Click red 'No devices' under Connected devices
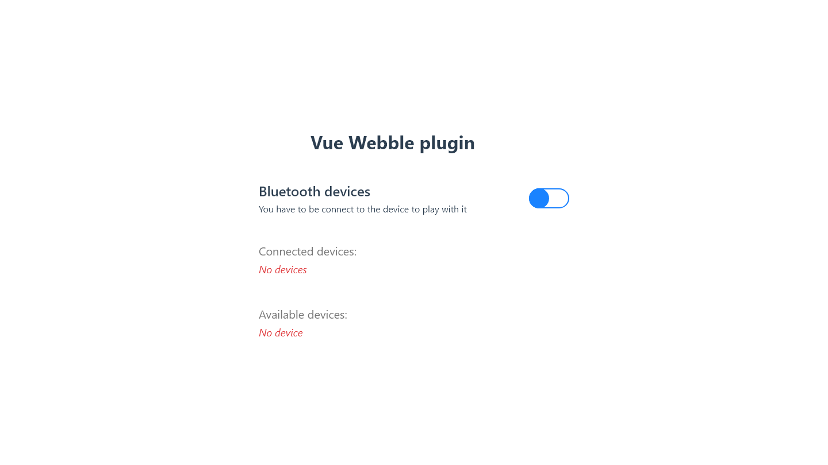 coord(283,270)
